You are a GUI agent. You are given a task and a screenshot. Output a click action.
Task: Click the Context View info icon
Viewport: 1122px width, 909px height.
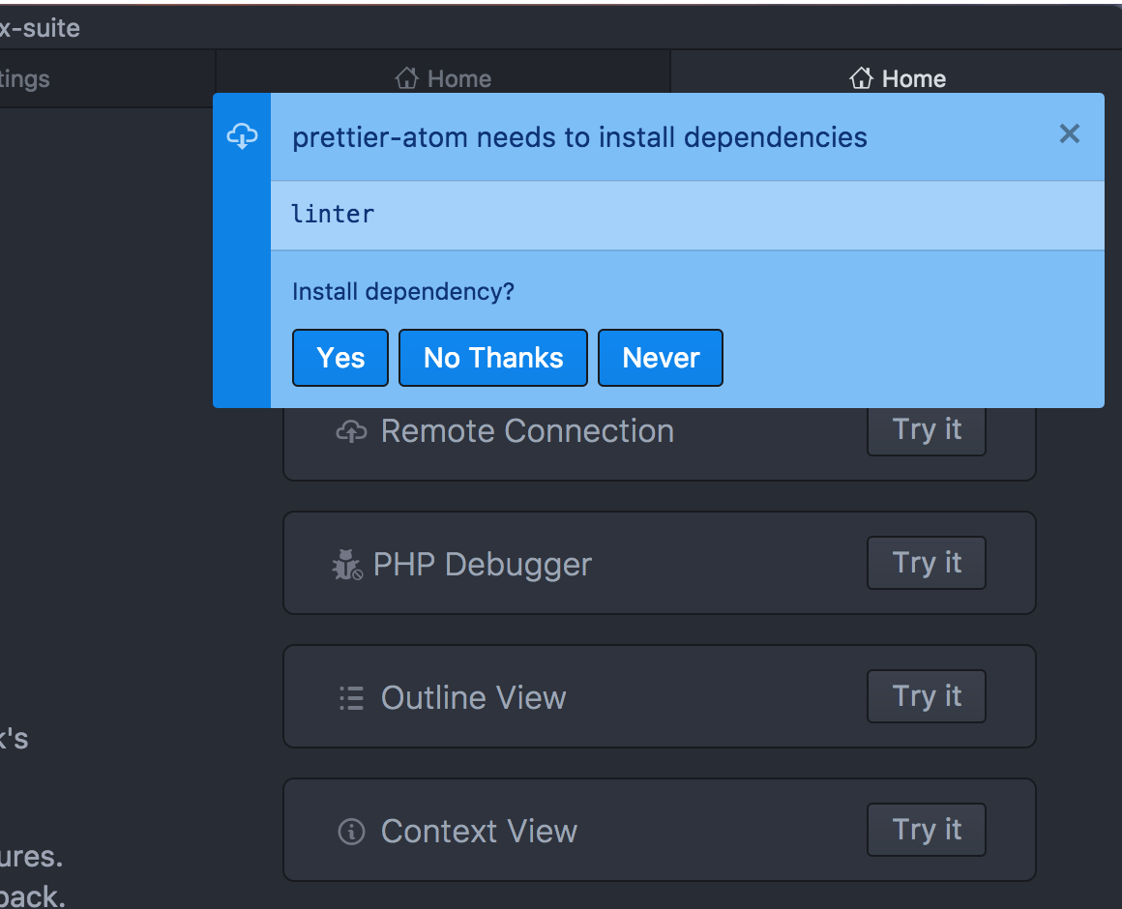coord(351,831)
